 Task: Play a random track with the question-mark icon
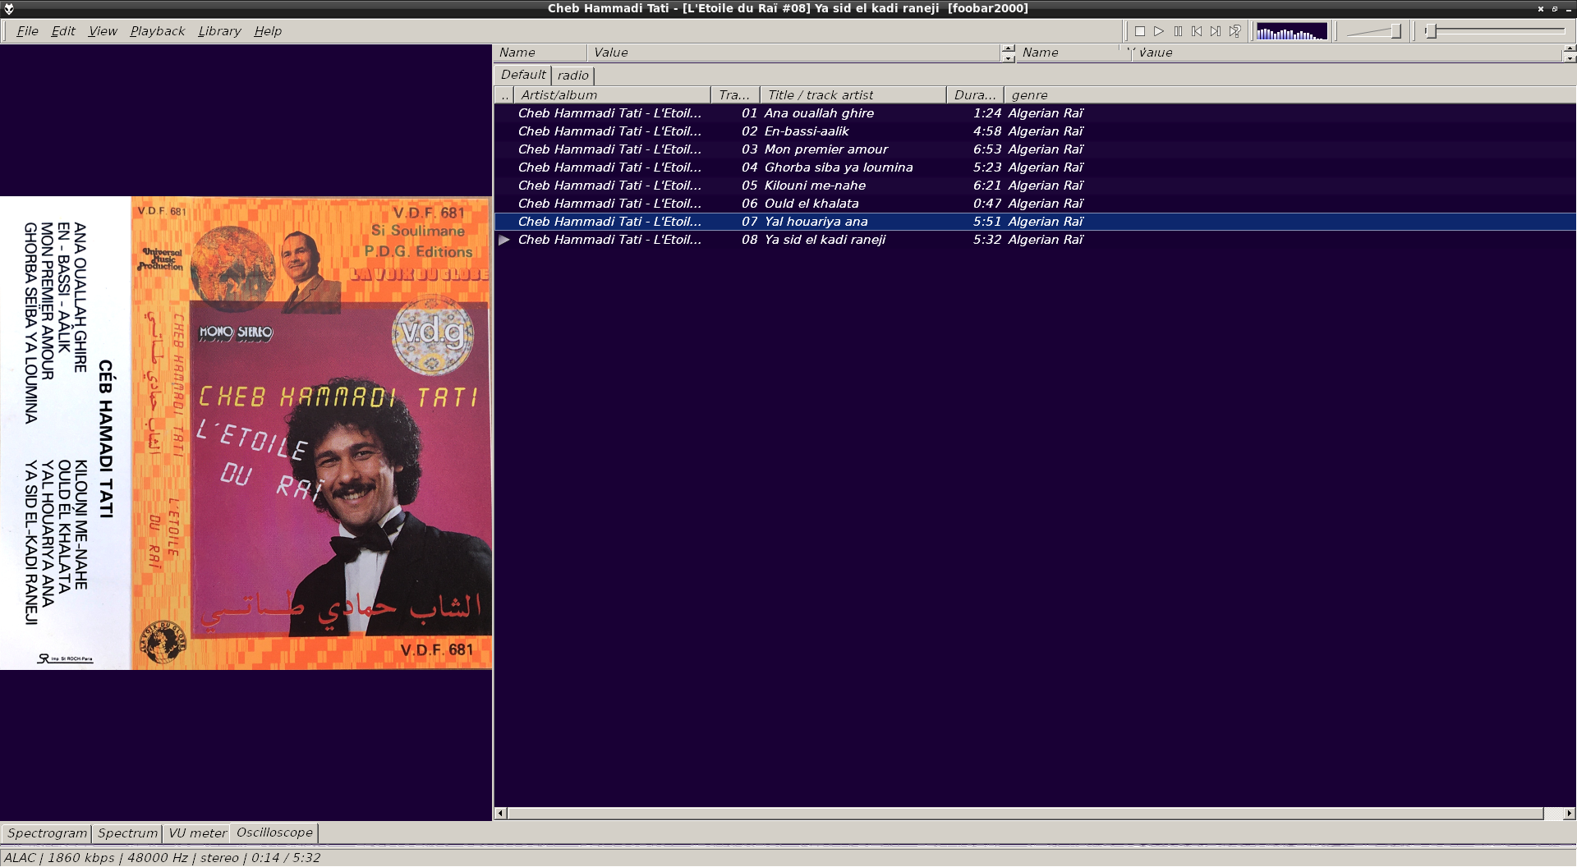(1234, 31)
